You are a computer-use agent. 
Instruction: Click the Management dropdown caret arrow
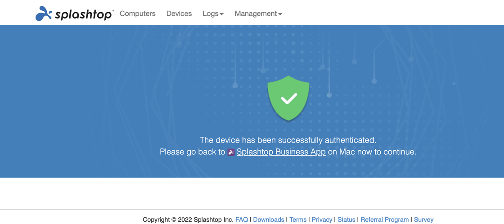pos(280,14)
